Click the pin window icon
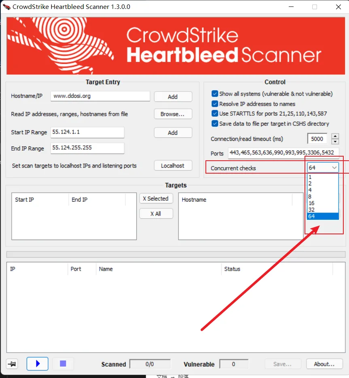 point(12,364)
